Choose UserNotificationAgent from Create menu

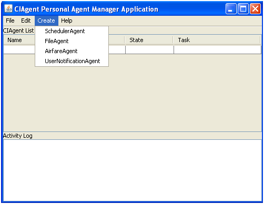click(72, 61)
